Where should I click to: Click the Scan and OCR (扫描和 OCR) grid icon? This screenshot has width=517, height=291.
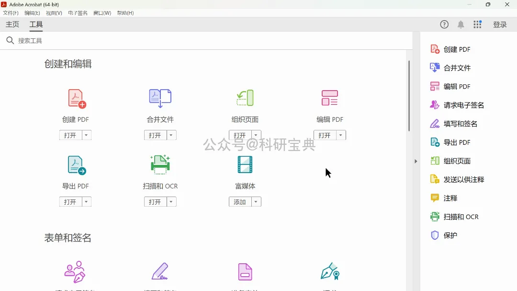click(160, 164)
